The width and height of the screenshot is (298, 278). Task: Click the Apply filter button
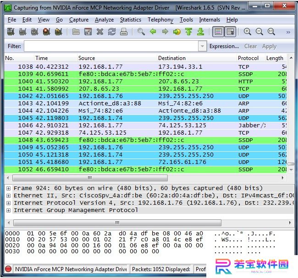[x=269, y=46]
